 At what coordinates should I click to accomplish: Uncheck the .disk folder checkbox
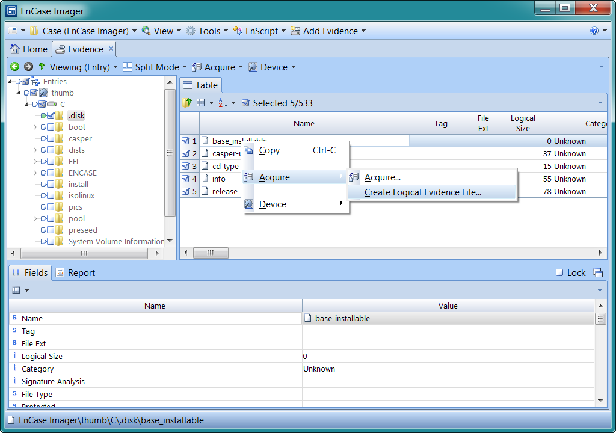pyautogui.click(x=51, y=115)
